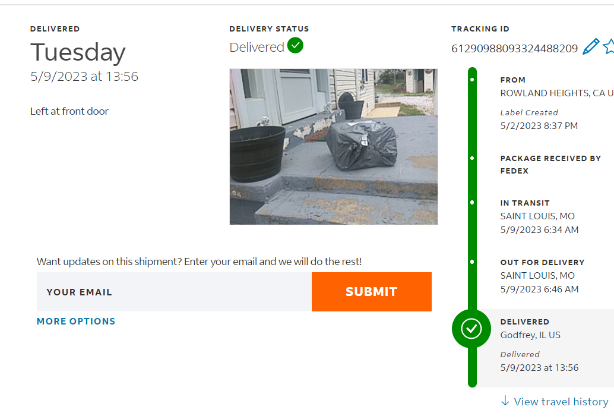Screen dimensions: 614x419
Task: Click the green checkmark beside Delivery Status
Action: pyautogui.click(x=295, y=45)
